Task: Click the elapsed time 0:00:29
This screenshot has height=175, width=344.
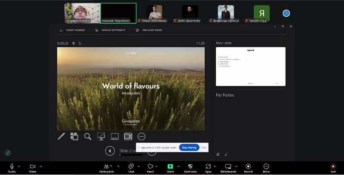Action: (63, 43)
